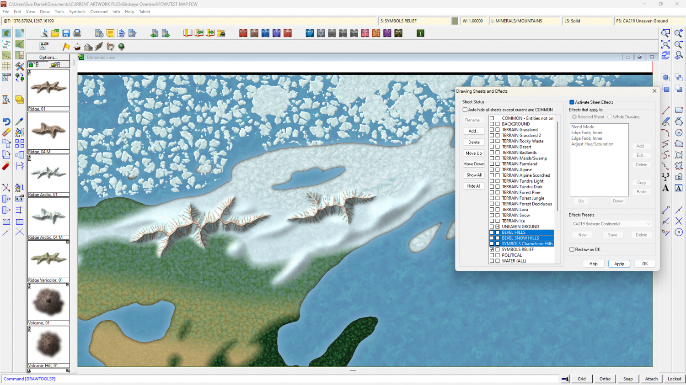The height and width of the screenshot is (385, 686).
Task: Open the Overland menu
Action: coord(99,12)
